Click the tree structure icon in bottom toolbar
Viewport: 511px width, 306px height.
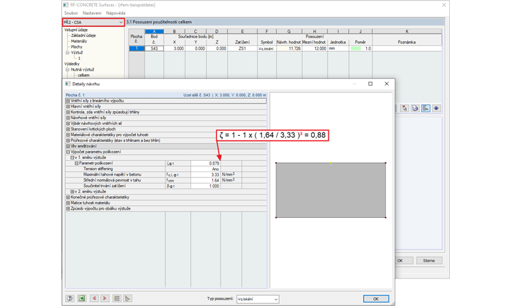pos(128,298)
